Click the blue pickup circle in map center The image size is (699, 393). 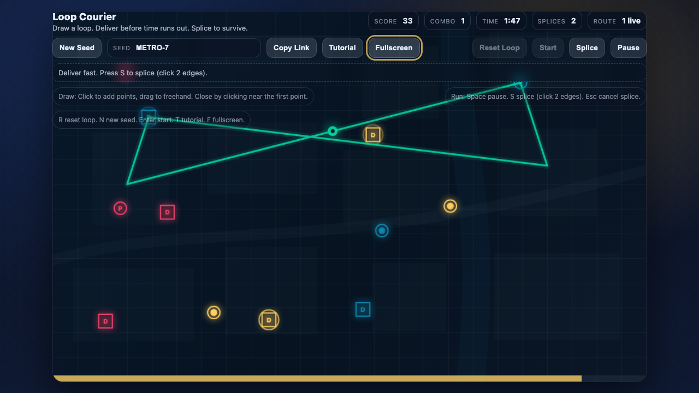[382, 230]
